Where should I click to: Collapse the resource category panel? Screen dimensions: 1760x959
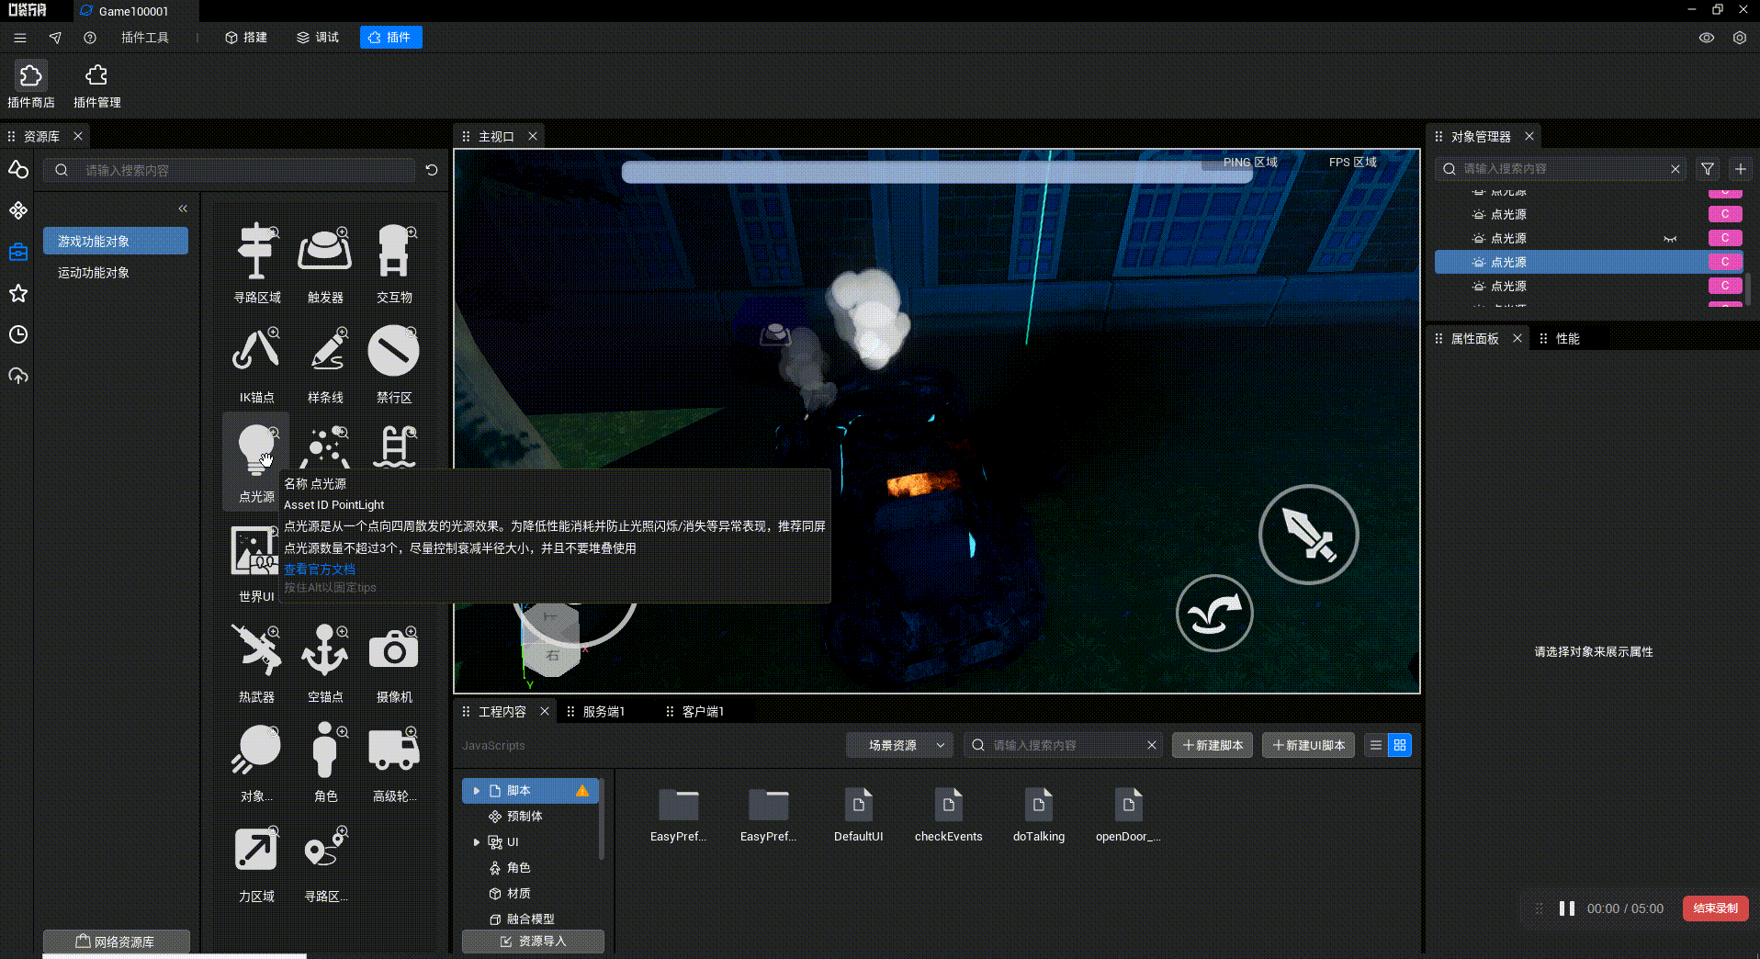(x=183, y=209)
